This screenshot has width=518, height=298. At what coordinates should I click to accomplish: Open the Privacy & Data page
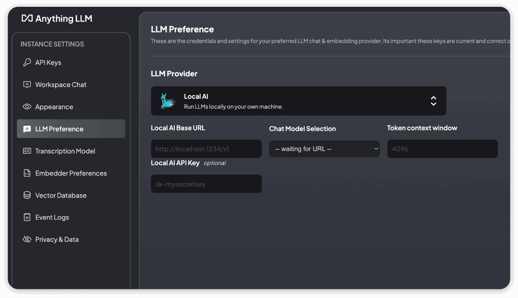tap(57, 239)
